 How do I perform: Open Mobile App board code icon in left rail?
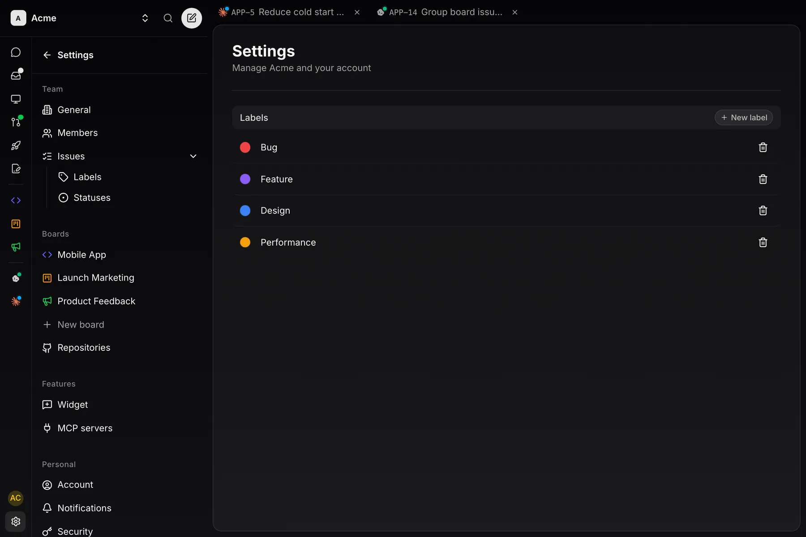16,200
